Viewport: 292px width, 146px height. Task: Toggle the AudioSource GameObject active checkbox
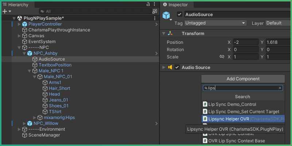[x=179, y=15]
